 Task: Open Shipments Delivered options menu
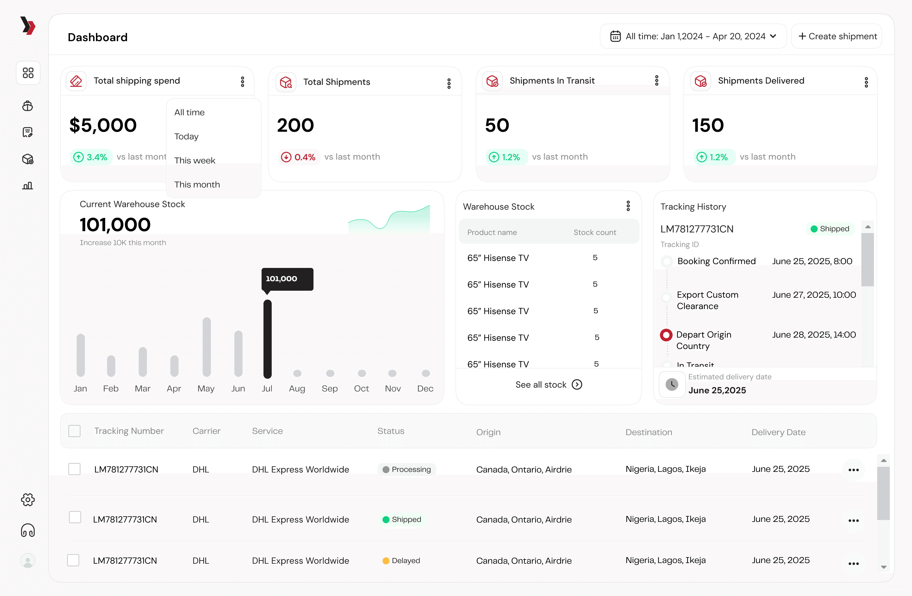[866, 82]
